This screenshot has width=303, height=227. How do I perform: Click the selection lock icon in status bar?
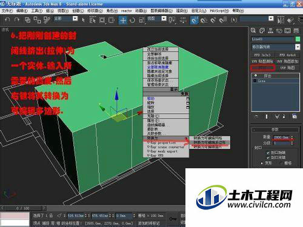click(x=51, y=215)
